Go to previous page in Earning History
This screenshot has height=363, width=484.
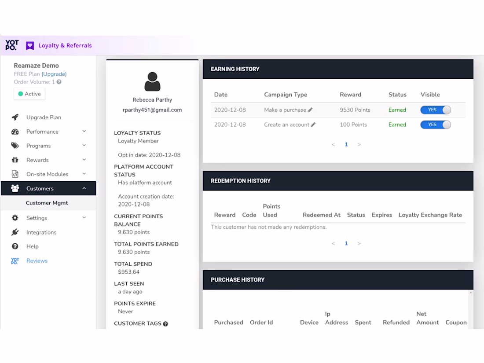(333, 144)
